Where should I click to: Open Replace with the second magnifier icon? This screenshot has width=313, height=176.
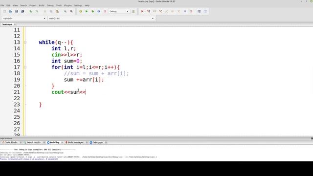[x=71, y=11]
